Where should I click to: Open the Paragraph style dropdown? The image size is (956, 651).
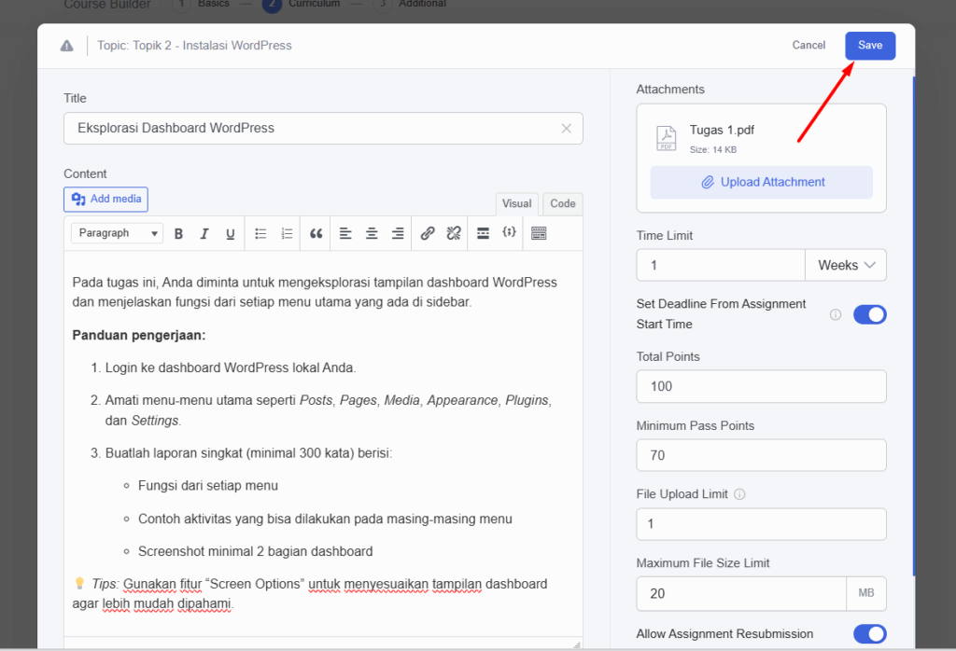(116, 232)
